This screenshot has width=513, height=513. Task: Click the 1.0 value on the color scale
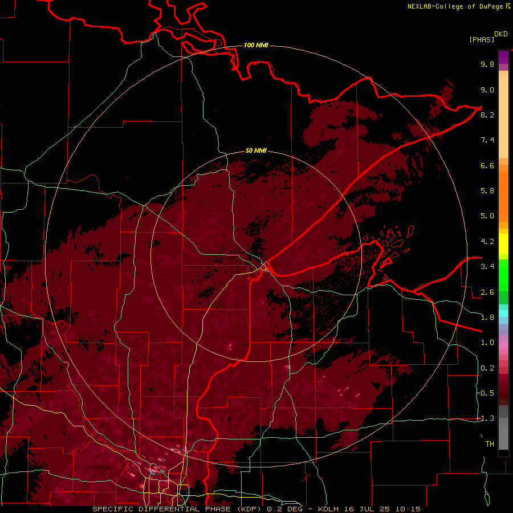coord(487,343)
